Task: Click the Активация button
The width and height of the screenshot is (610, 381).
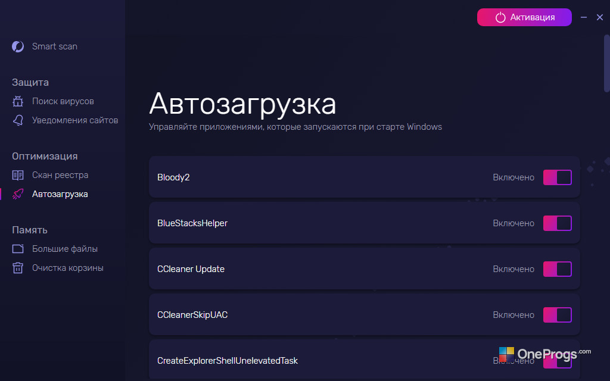Action: pyautogui.click(x=524, y=17)
